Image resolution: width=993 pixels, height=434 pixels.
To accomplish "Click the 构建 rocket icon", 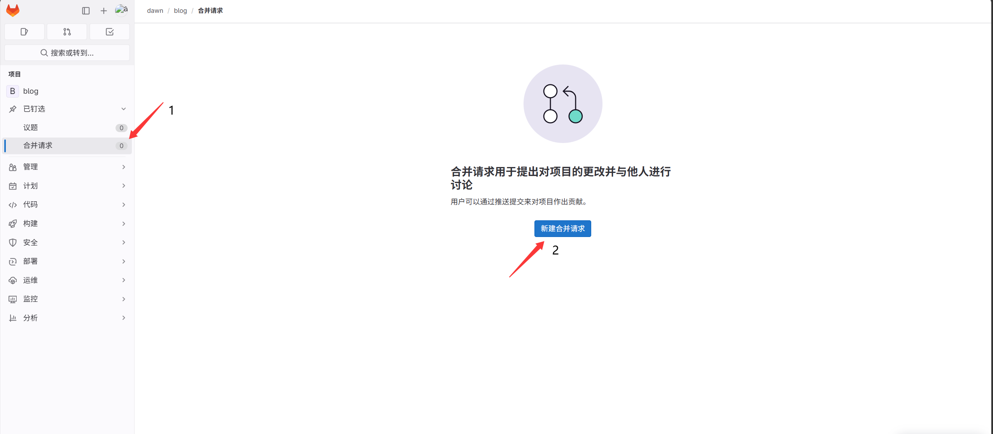I will coord(13,224).
